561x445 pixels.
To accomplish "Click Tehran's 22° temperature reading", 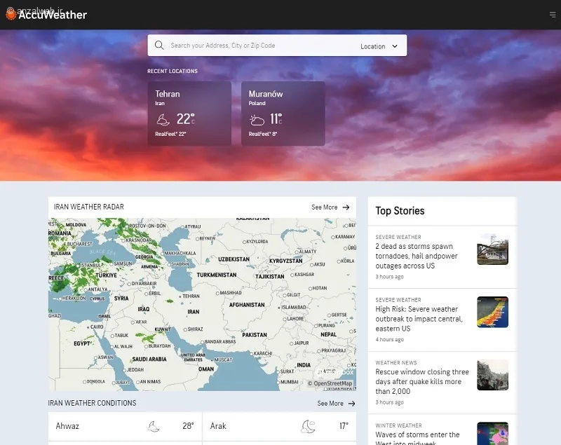I will [x=186, y=119].
